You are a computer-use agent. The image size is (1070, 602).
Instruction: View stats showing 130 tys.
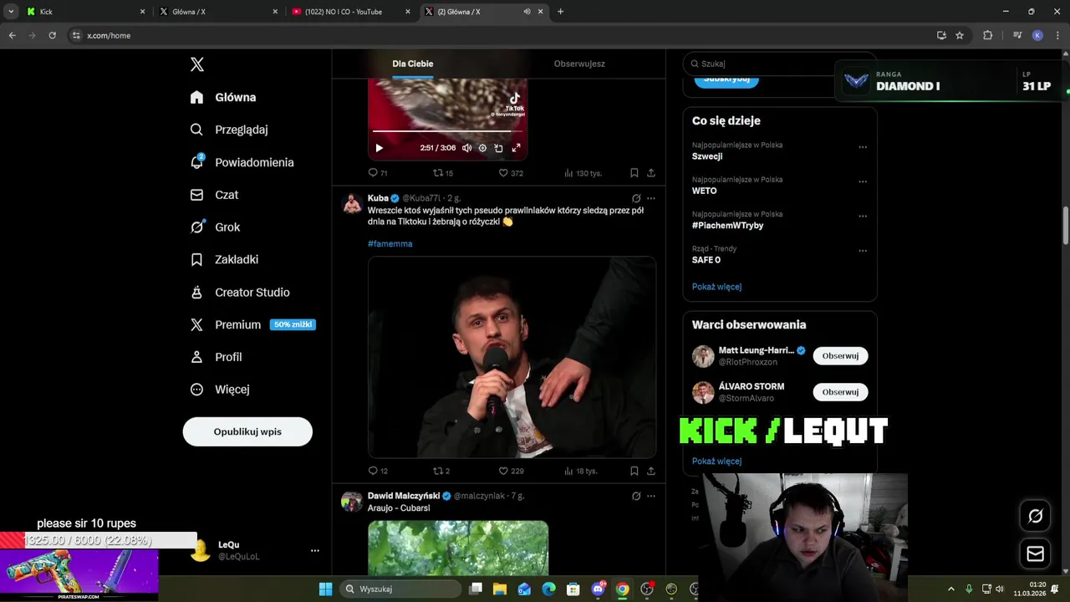583,173
